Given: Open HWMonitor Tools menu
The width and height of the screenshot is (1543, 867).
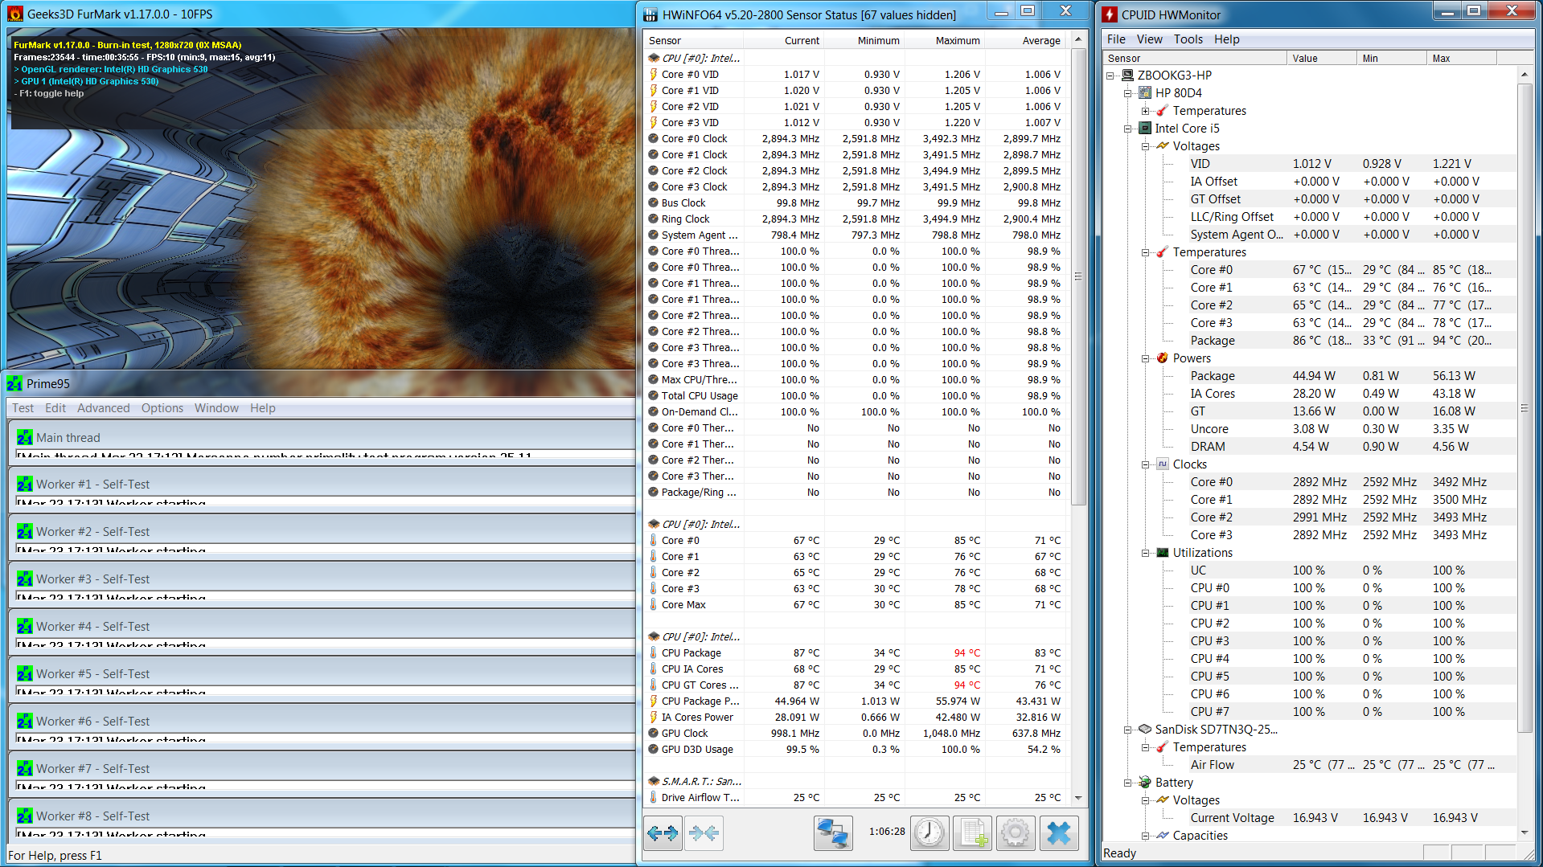Looking at the screenshot, I should coord(1188,39).
